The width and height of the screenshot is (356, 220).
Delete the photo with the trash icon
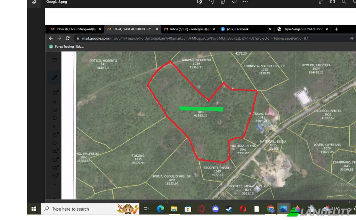tap(222, 2)
